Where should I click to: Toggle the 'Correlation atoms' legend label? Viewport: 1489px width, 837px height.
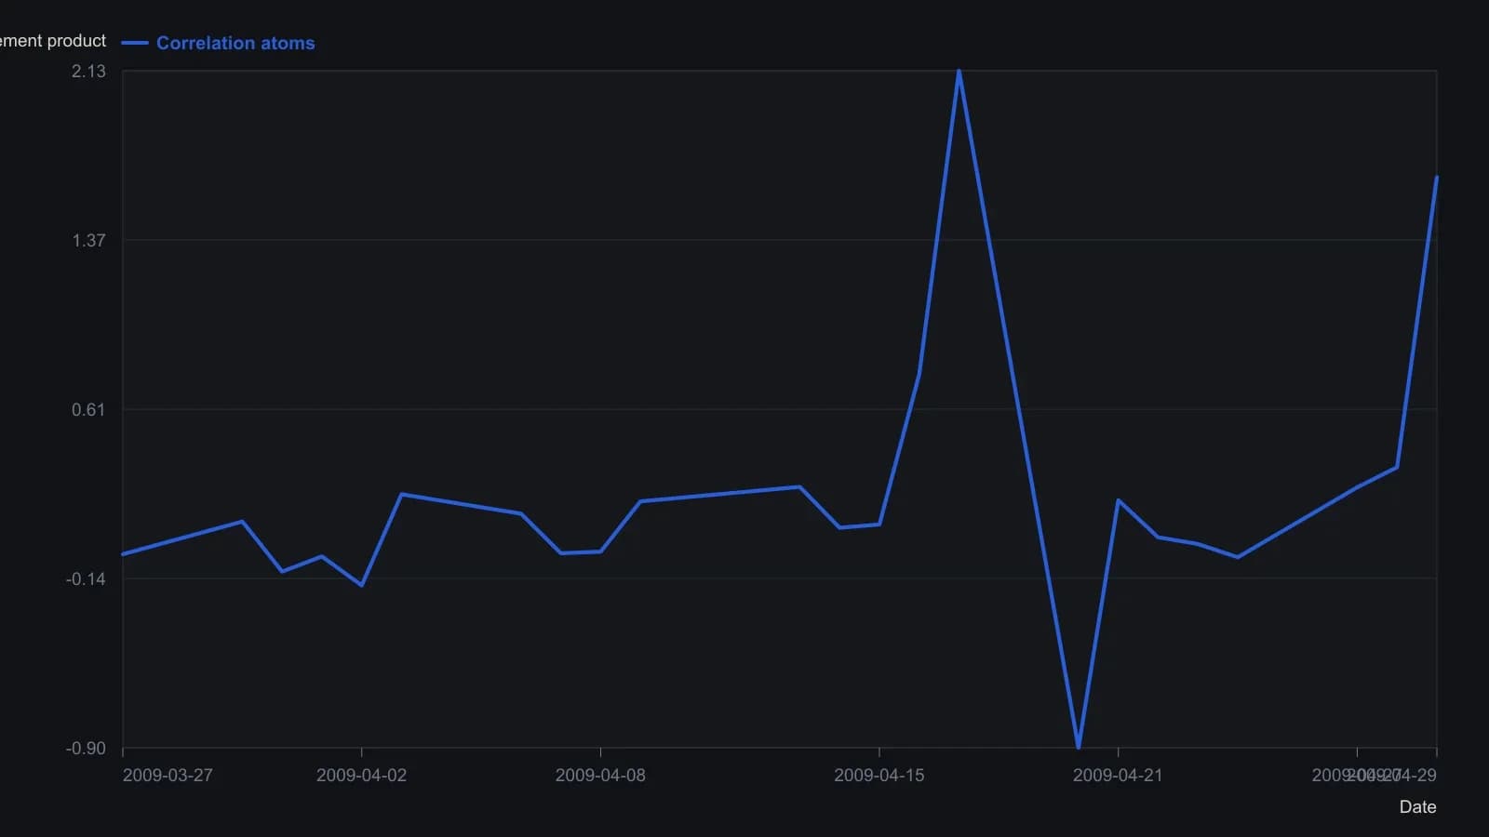(x=235, y=43)
